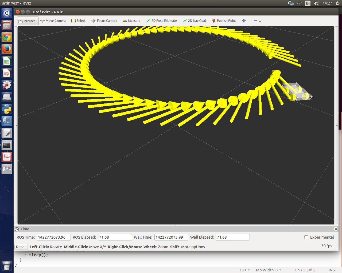Image resolution: width=342 pixels, height=273 pixels.
Task: Select the 2D Nav Goal tool
Action: click(194, 21)
